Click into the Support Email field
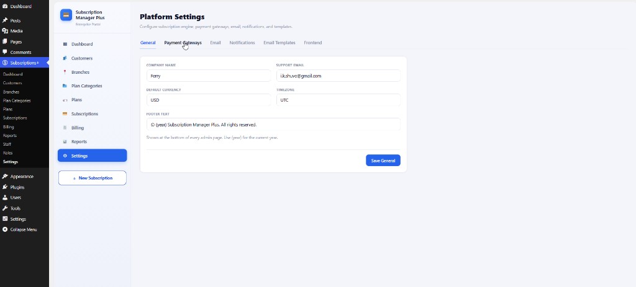 tap(338, 76)
